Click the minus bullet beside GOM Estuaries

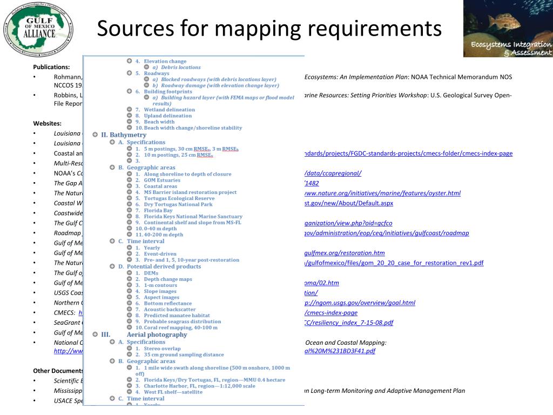(130, 180)
